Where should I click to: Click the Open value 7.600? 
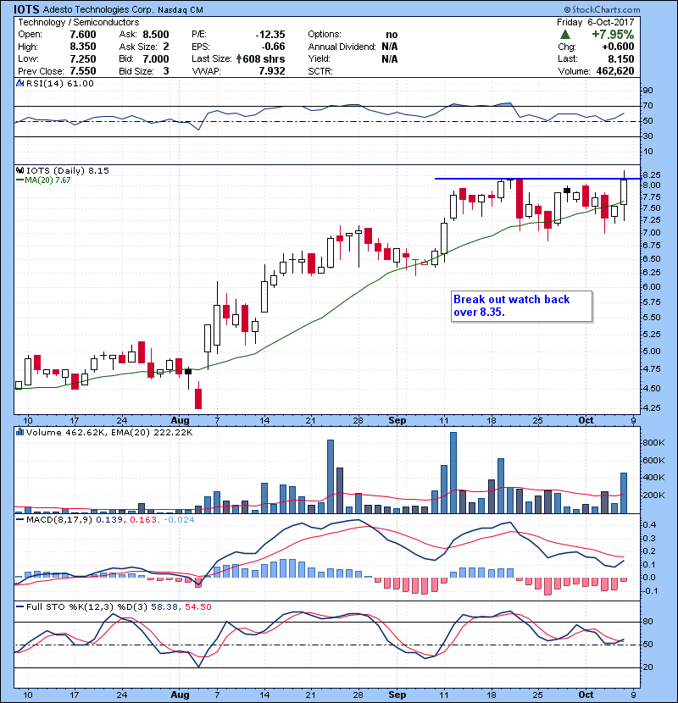click(83, 35)
